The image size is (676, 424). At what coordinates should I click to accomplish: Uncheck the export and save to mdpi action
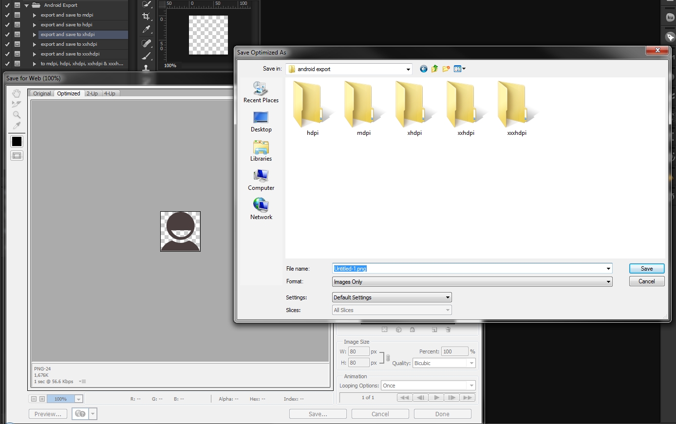click(7, 15)
